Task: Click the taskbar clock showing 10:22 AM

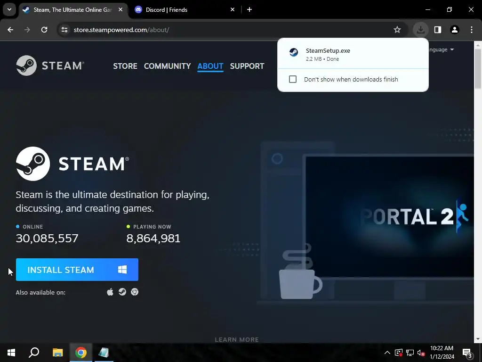Action: point(442,353)
